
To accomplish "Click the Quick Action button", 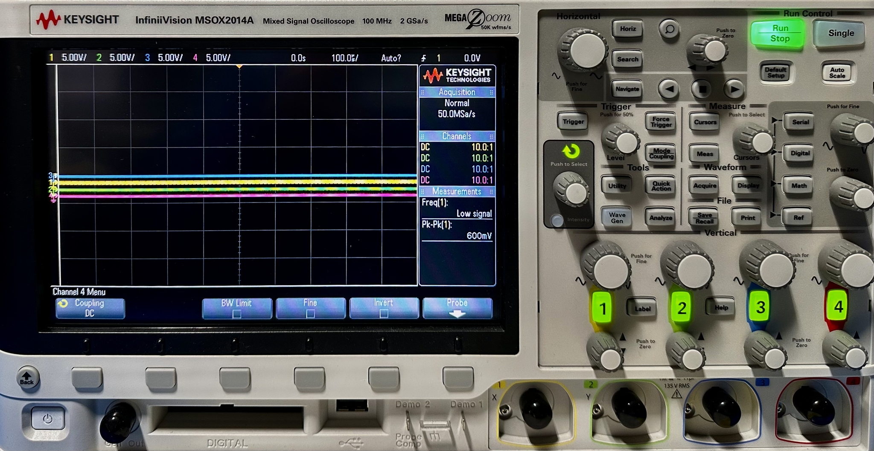I will click(x=661, y=186).
